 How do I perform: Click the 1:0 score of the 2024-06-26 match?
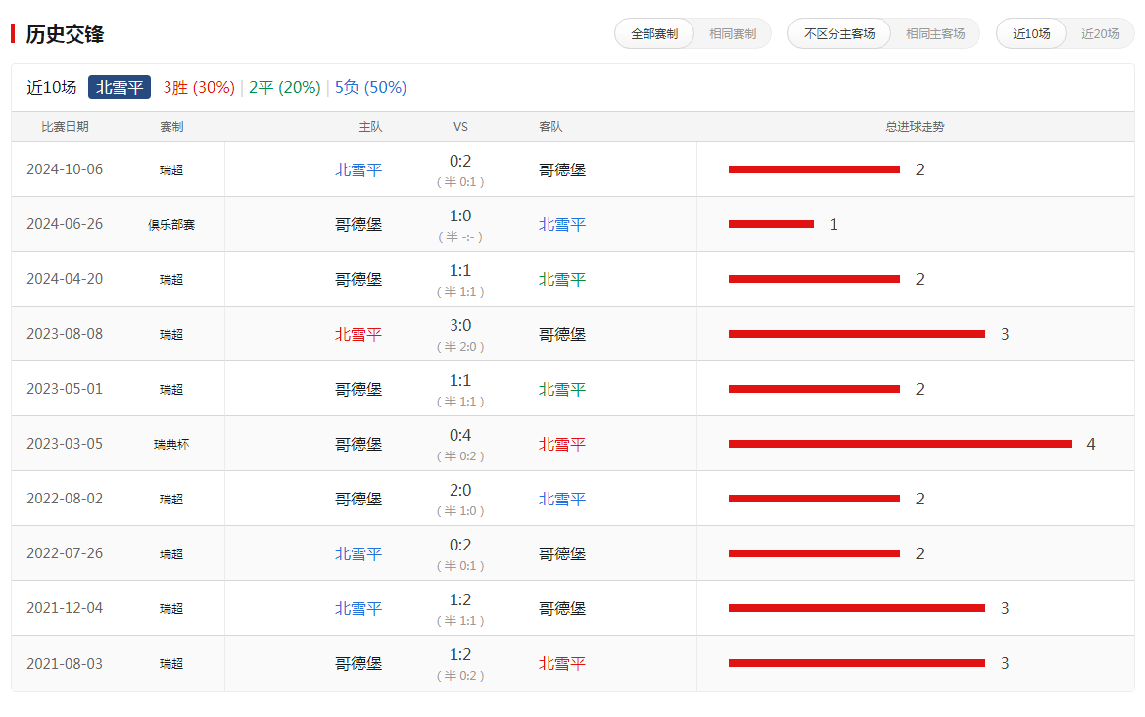pyautogui.click(x=460, y=216)
